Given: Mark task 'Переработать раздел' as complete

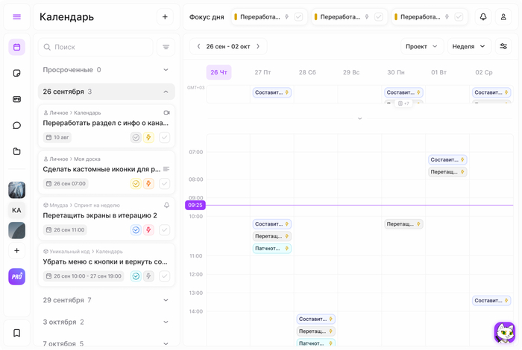Looking at the screenshot, I should point(165,138).
